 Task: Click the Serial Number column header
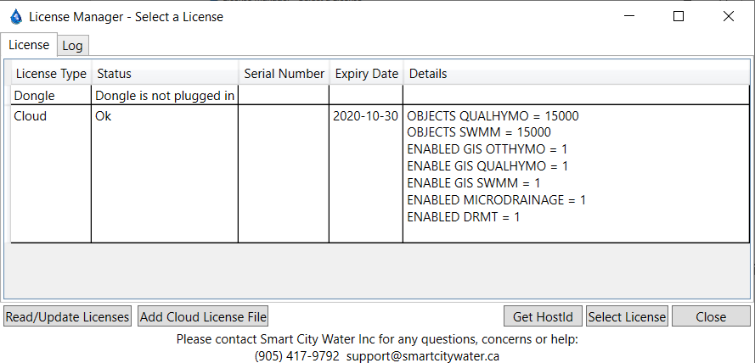284,74
